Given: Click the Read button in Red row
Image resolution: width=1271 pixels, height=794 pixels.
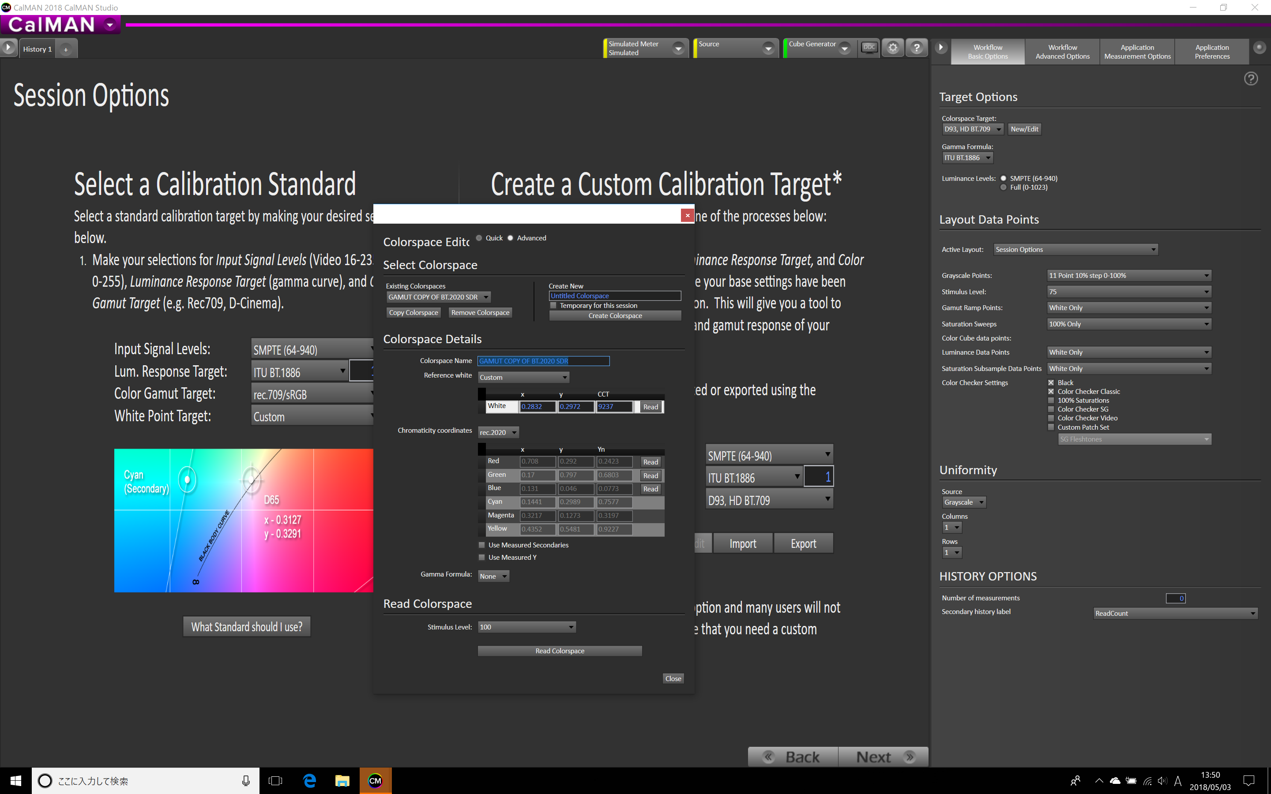Looking at the screenshot, I should point(650,461).
